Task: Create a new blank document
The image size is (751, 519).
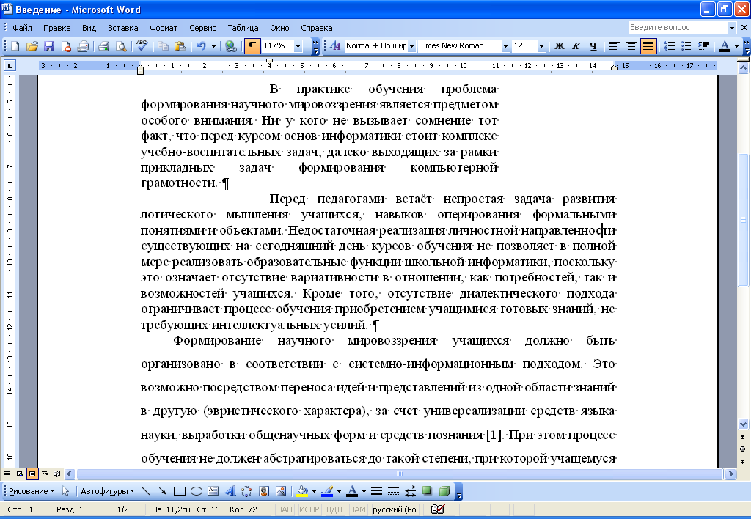Action: [15, 46]
